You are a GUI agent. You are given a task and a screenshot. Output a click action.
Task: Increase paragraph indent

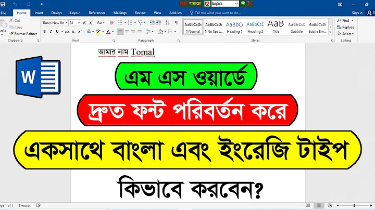158,23
